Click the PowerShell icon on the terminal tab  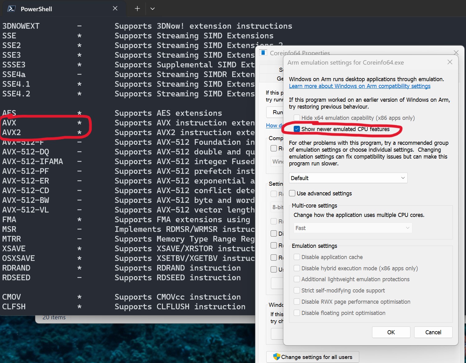coord(11,9)
